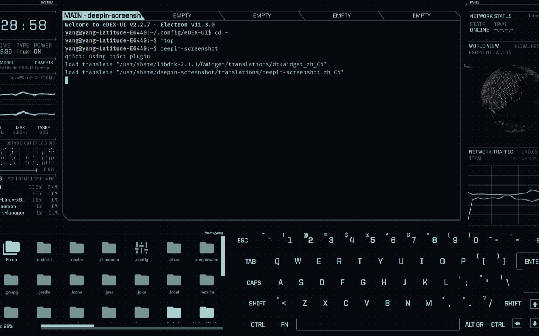539x336 pixels.
Task: Open the .local folder
Action: [x=174, y=284]
